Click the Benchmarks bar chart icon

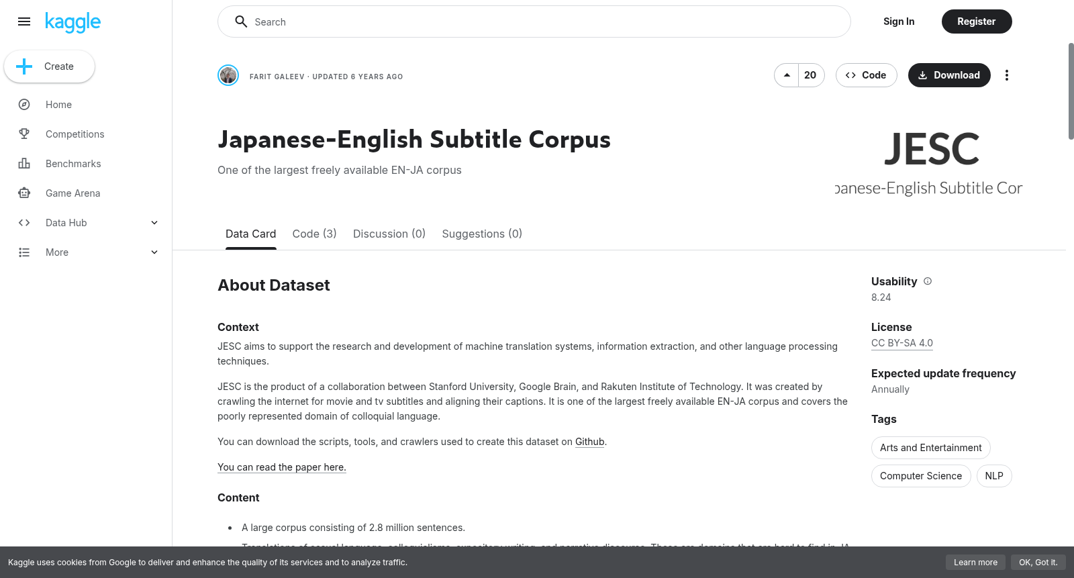point(24,164)
